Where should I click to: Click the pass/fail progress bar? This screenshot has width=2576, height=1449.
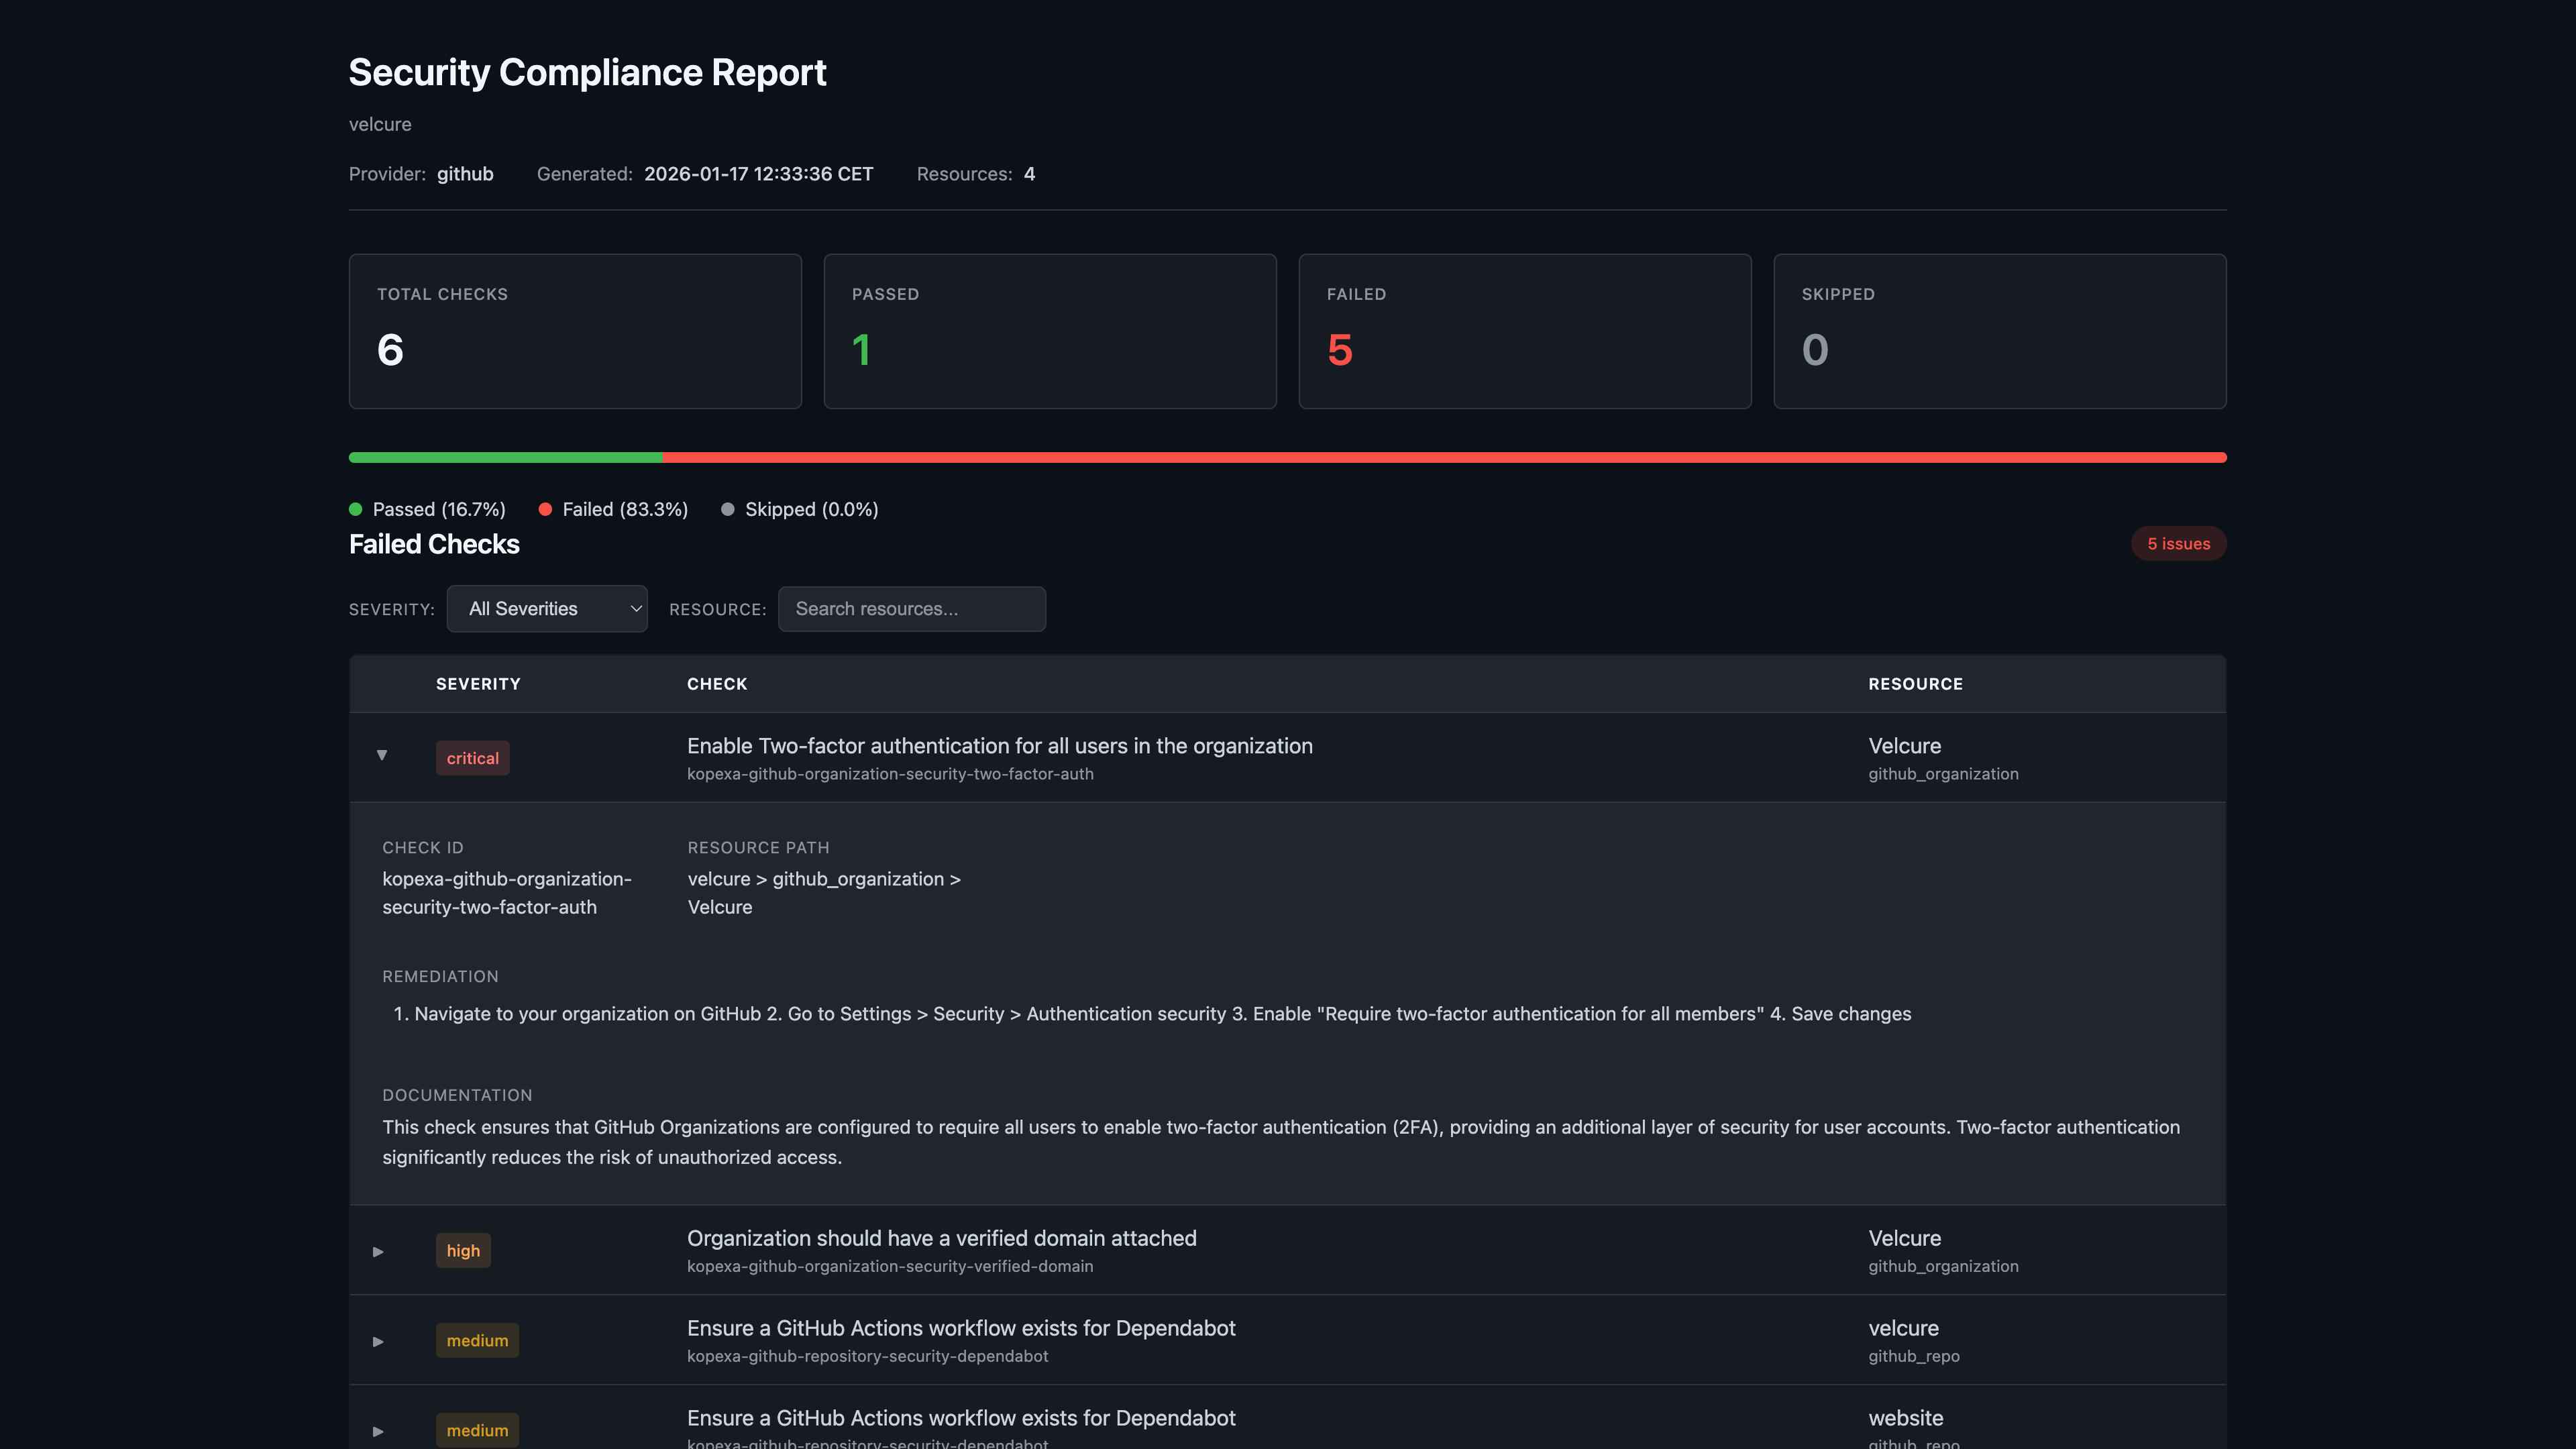1287,457
